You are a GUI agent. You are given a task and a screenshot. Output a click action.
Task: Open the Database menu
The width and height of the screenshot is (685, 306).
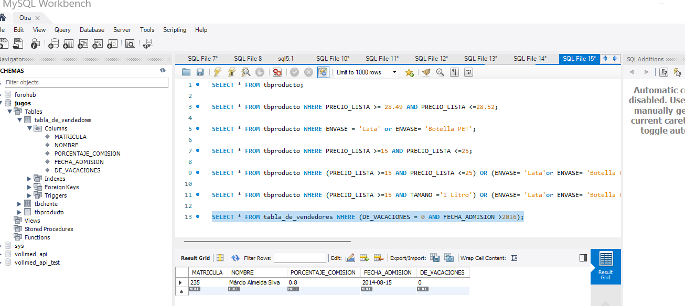click(92, 30)
